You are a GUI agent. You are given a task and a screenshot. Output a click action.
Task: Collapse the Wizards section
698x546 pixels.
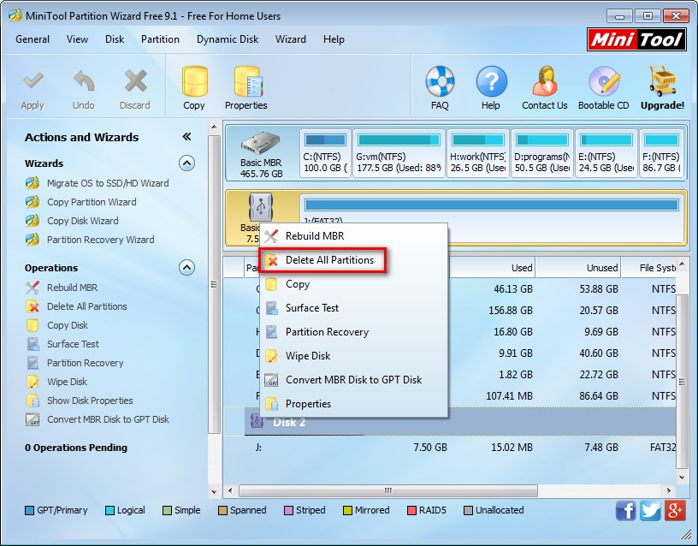(186, 163)
